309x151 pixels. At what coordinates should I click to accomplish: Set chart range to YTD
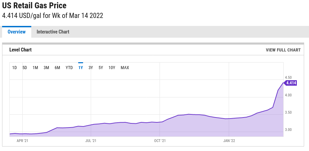click(69, 68)
